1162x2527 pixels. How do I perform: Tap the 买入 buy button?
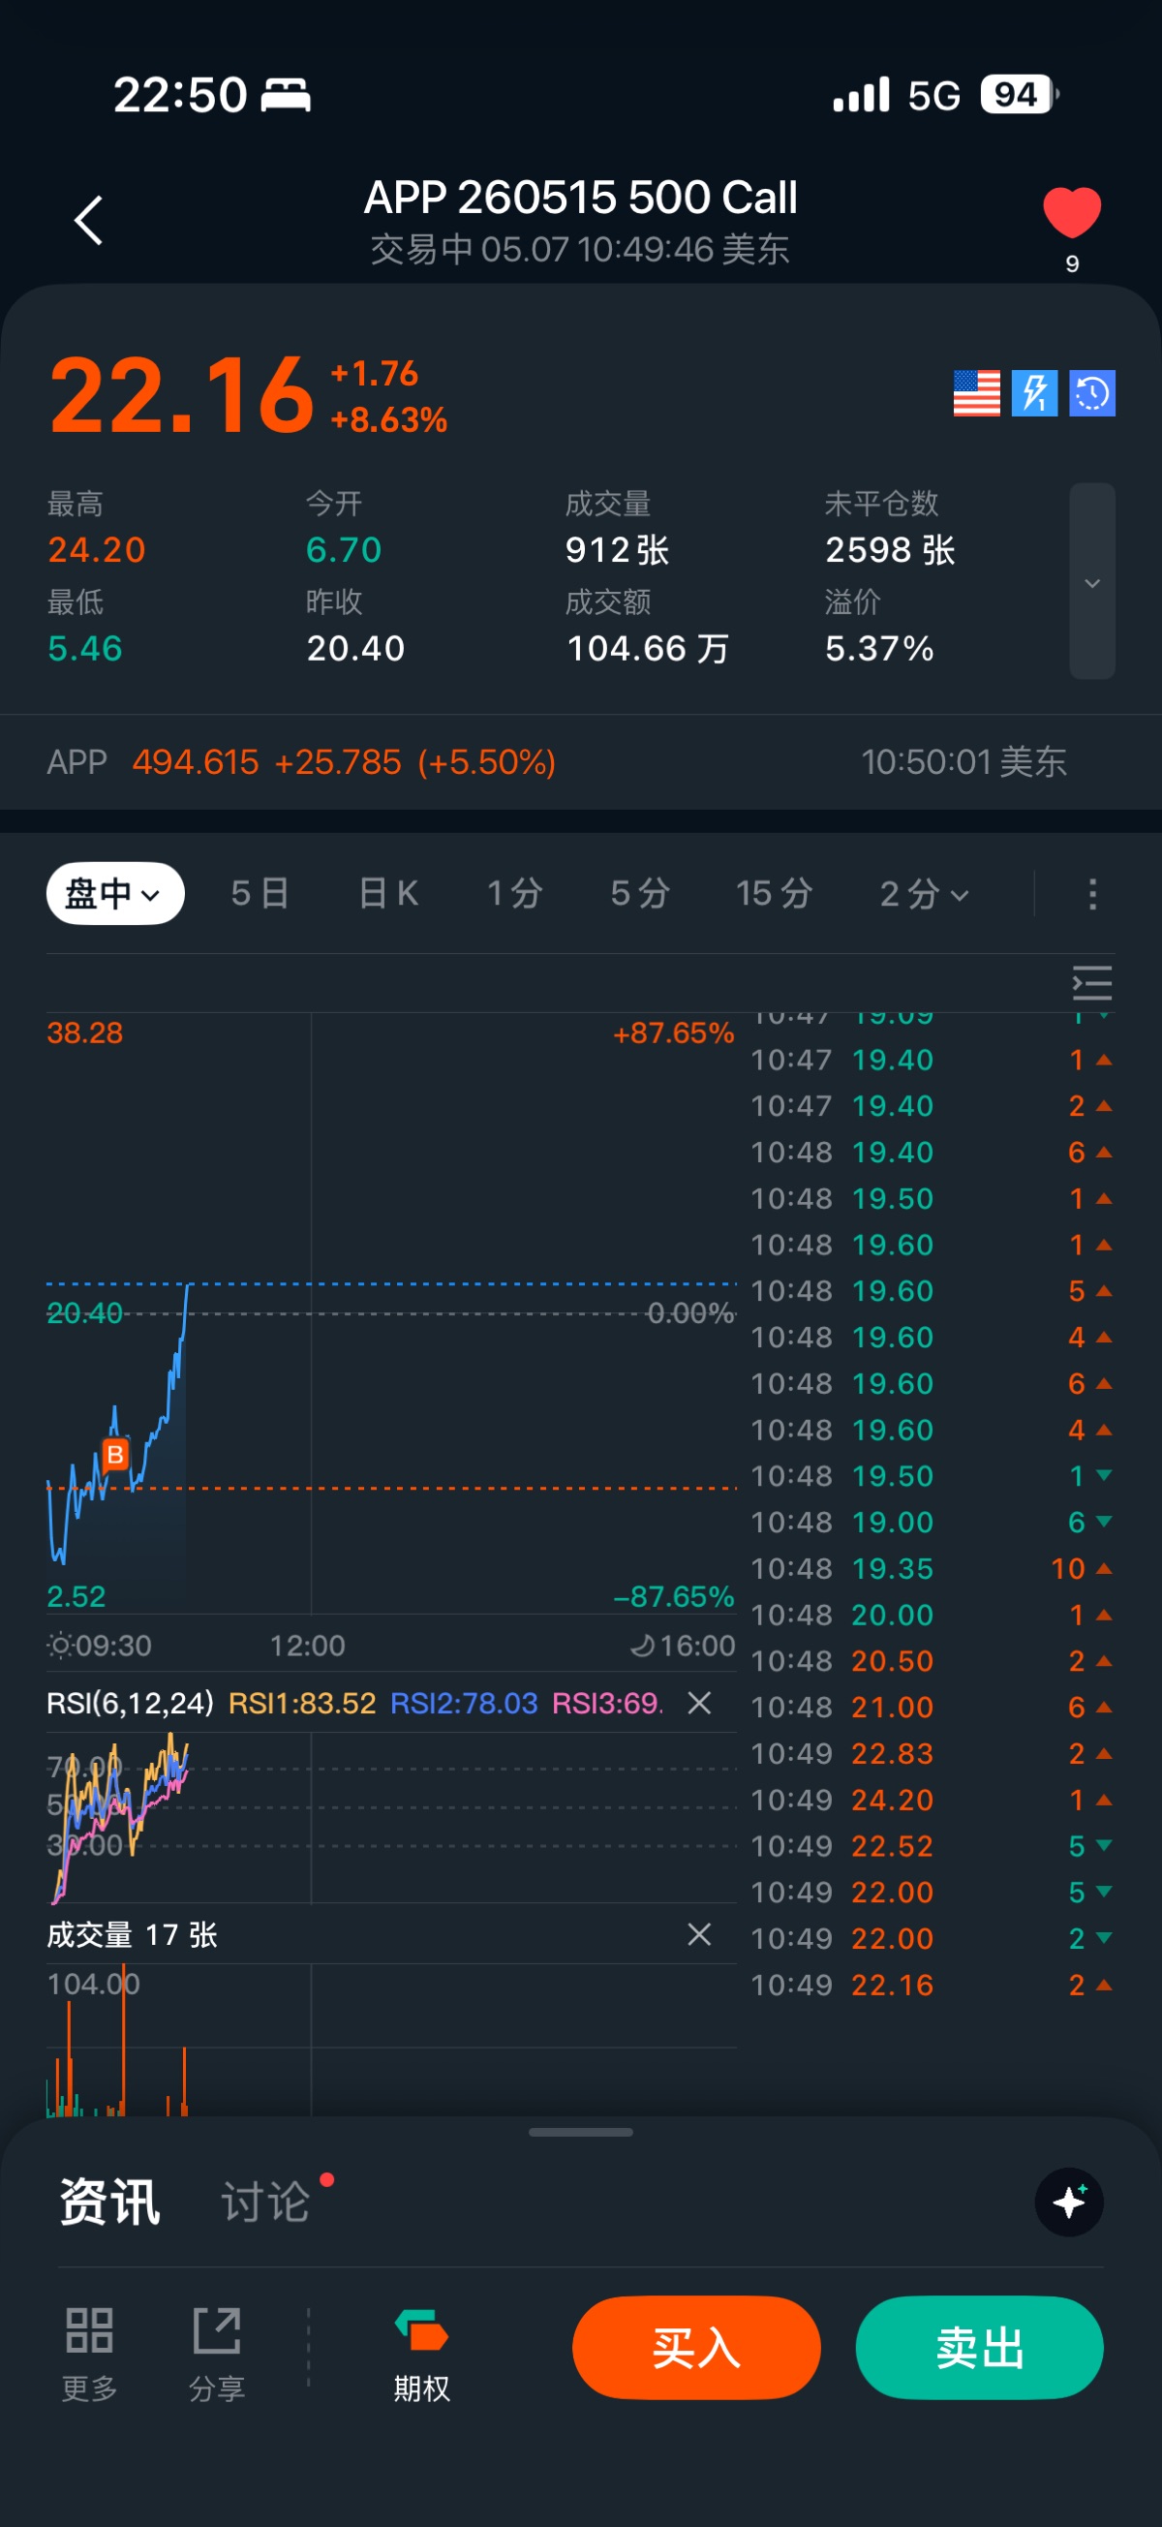696,2348
